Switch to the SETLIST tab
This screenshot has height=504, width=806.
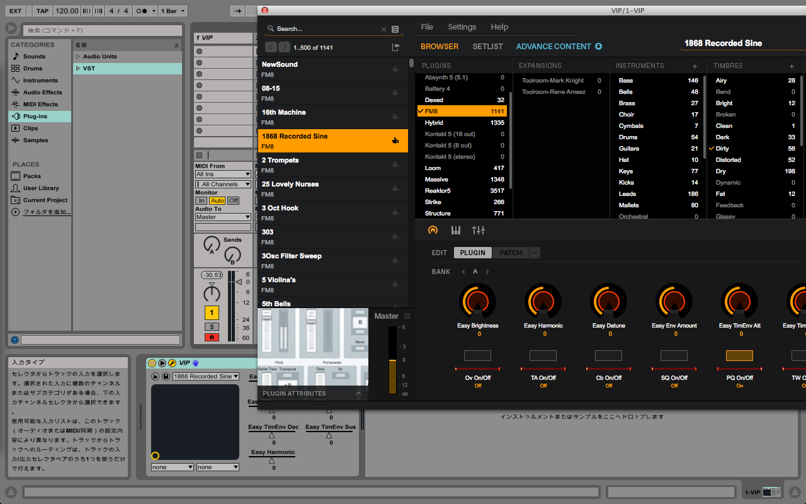click(x=488, y=47)
